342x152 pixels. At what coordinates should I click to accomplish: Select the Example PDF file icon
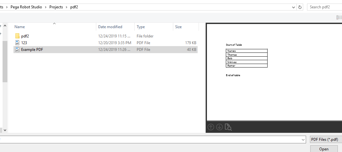pyautogui.click(x=17, y=50)
